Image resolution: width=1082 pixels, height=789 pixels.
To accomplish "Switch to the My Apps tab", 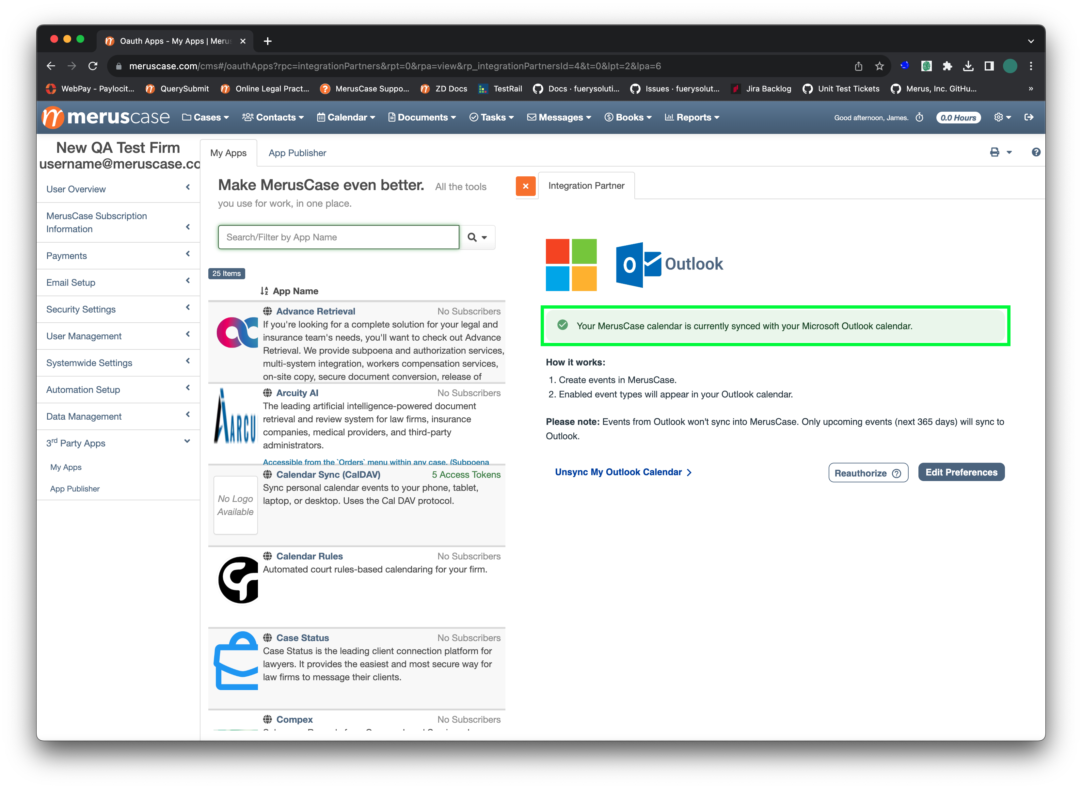I will (x=228, y=153).
